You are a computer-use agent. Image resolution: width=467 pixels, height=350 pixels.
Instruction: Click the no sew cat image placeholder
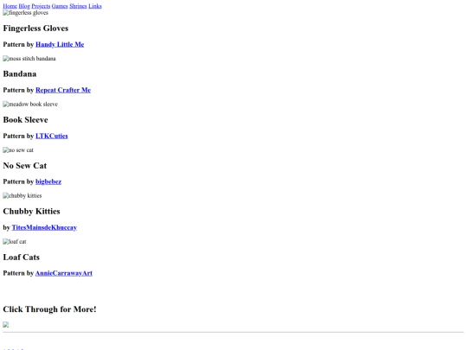tap(18, 150)
